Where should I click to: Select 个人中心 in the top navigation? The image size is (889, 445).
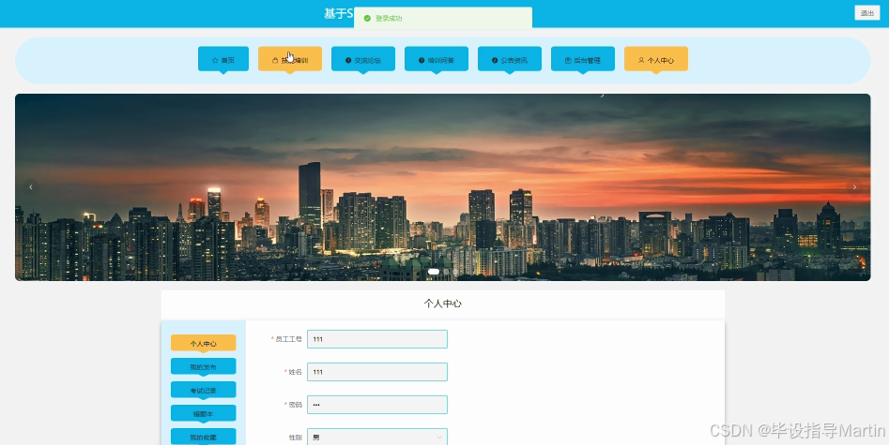[x=656, y=59]
